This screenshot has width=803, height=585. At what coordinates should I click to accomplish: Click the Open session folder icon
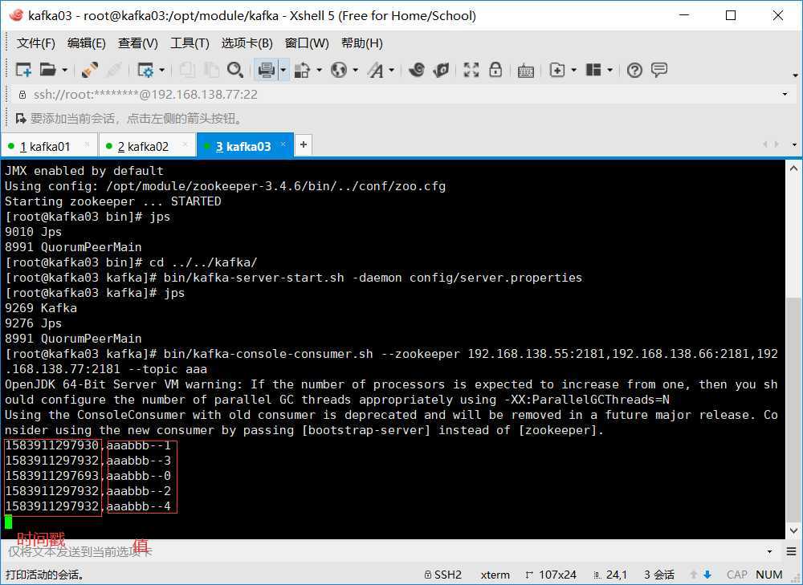tap(47, 70)
